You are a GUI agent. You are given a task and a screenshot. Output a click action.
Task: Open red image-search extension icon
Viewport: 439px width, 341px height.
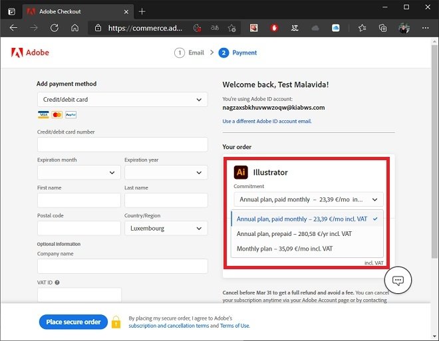(x=253, y=28)
